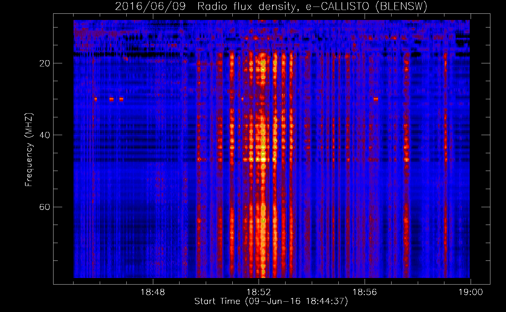
Task: Click the 19:00 time tick label
Action: point(471,292)
